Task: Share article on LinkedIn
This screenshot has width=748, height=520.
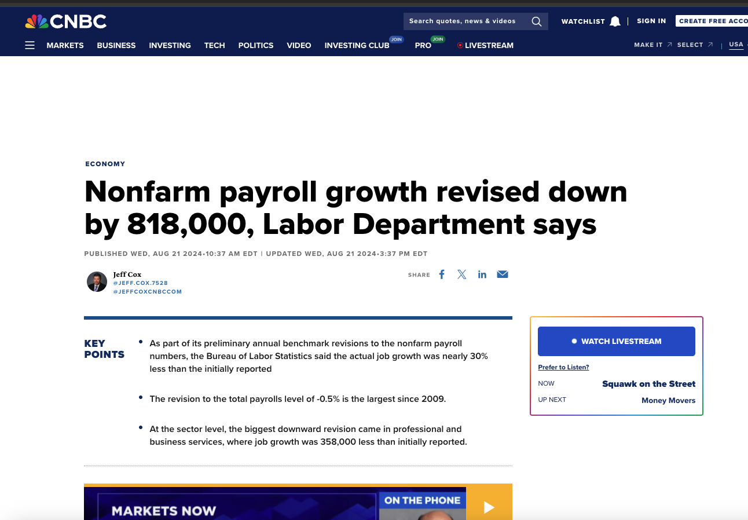Action: (482, 274)
